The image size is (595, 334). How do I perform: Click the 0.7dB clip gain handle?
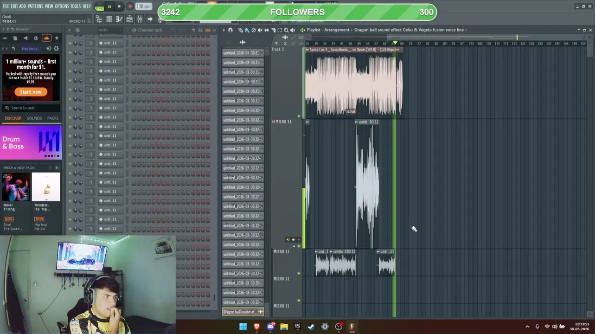pyautogui.click(x=351, y=111)
